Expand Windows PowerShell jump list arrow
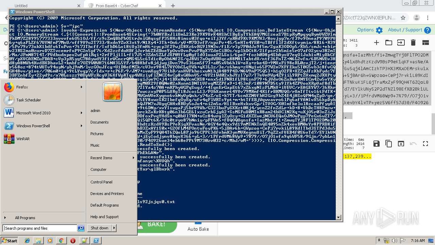 click(x=82, y=126)
